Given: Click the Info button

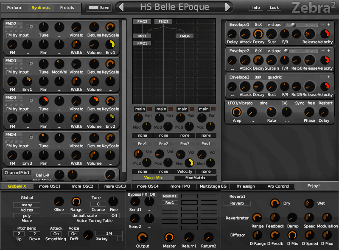Looking at the screenshot, I should click(256, 8).
